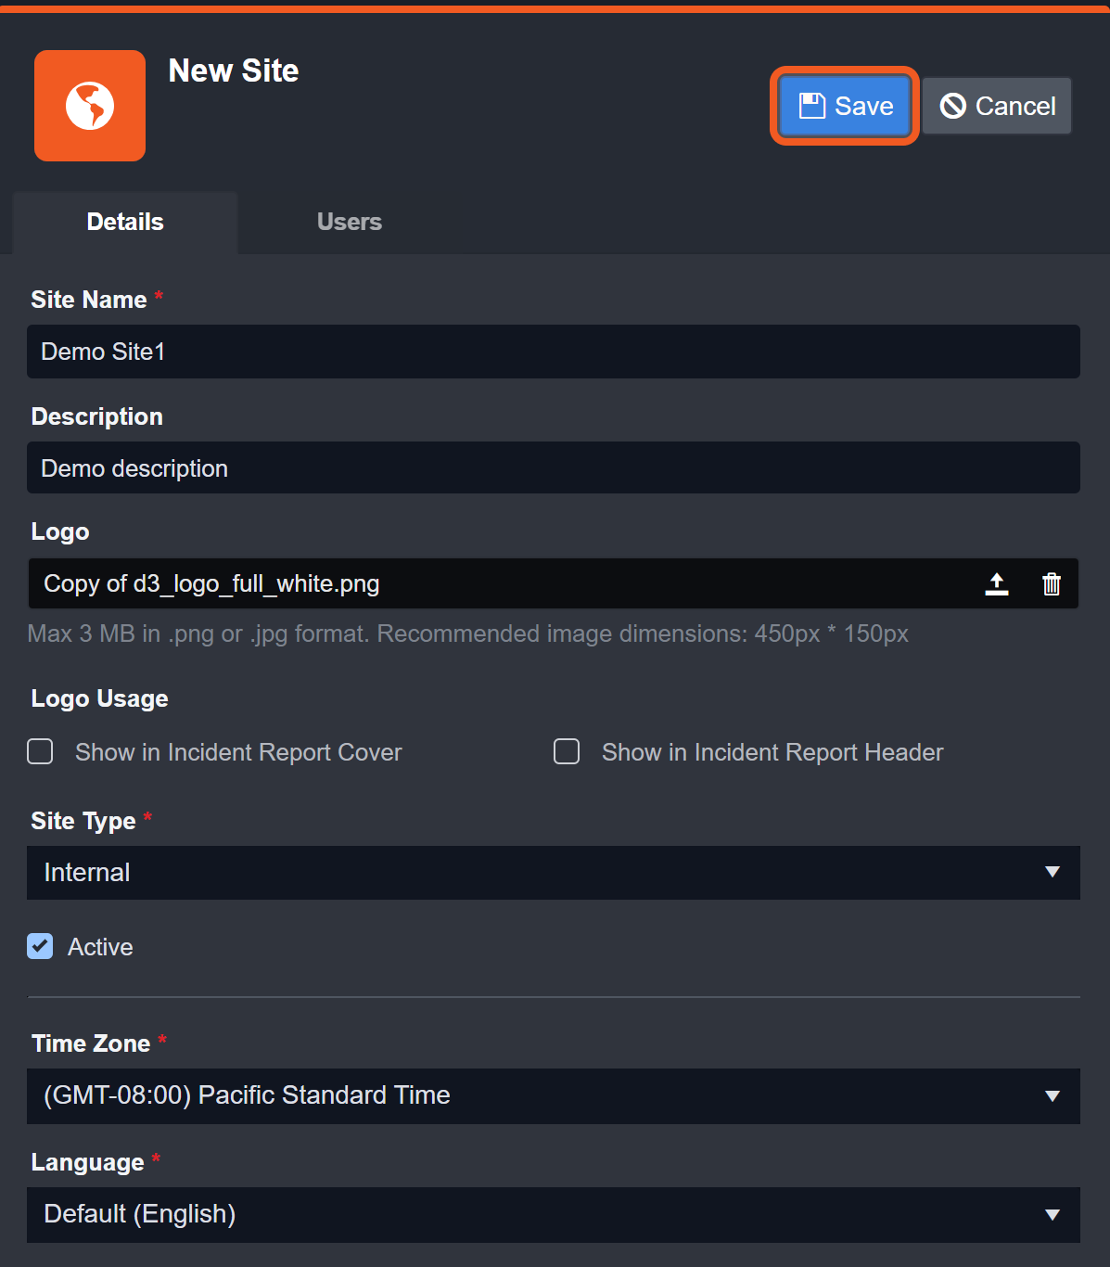Click the orange globe site icon
This screenshot has height=1267, width=1110.
(x=90, y=106)
